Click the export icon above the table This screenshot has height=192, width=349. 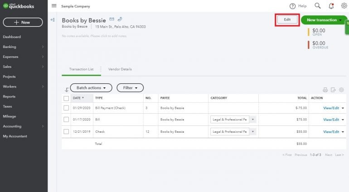click(333, 90)
